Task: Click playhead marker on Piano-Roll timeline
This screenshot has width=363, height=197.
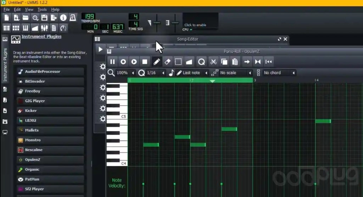Action: pyautogui.click(x=212, y=81)
